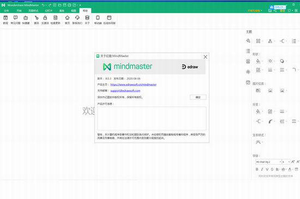Click the About (关于) ribbon icon
Screen dimensions: 300x199
pos(87,20)
